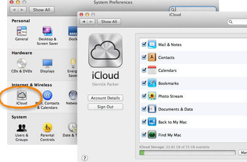Viewport: 247px width, 162px height.
Task: Click Show All in iCloud window
Action: pos(109,22)
